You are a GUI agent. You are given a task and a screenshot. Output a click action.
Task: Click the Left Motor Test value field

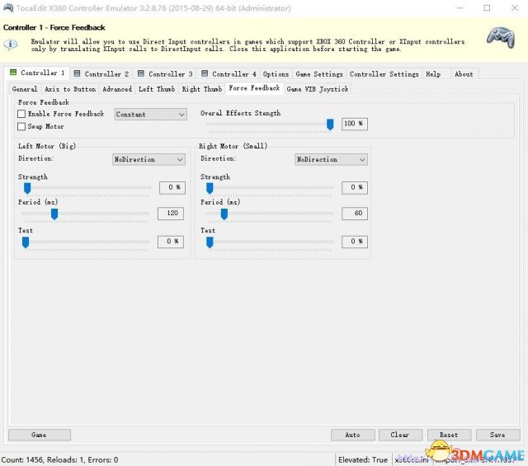171,242
